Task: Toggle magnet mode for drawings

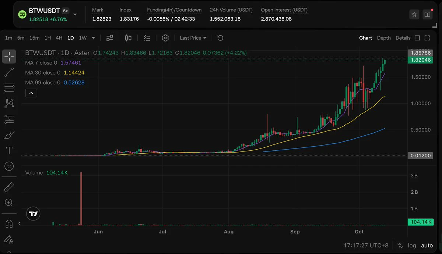Action: coord(9,223)
